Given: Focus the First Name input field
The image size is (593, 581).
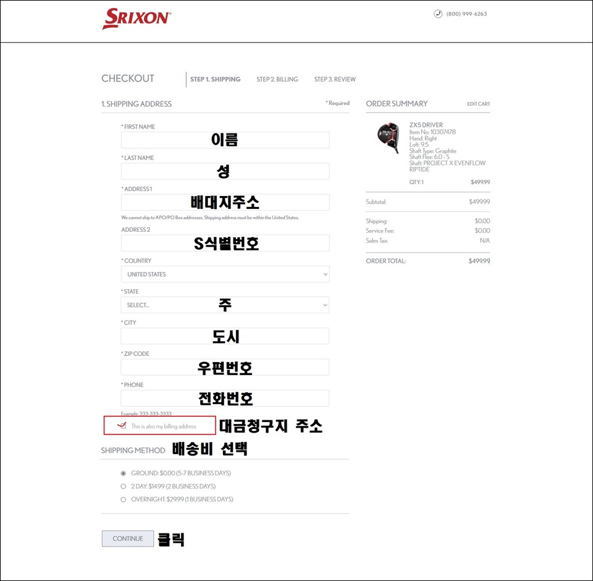Looking at the screenshot, I should (x=225, y=140).
